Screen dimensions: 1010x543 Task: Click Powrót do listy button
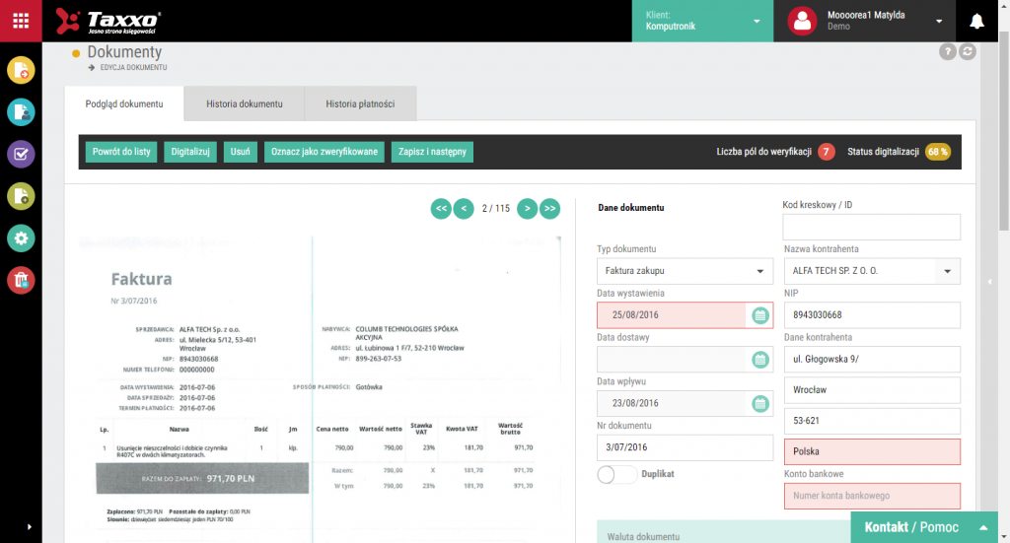pos(121,152)
